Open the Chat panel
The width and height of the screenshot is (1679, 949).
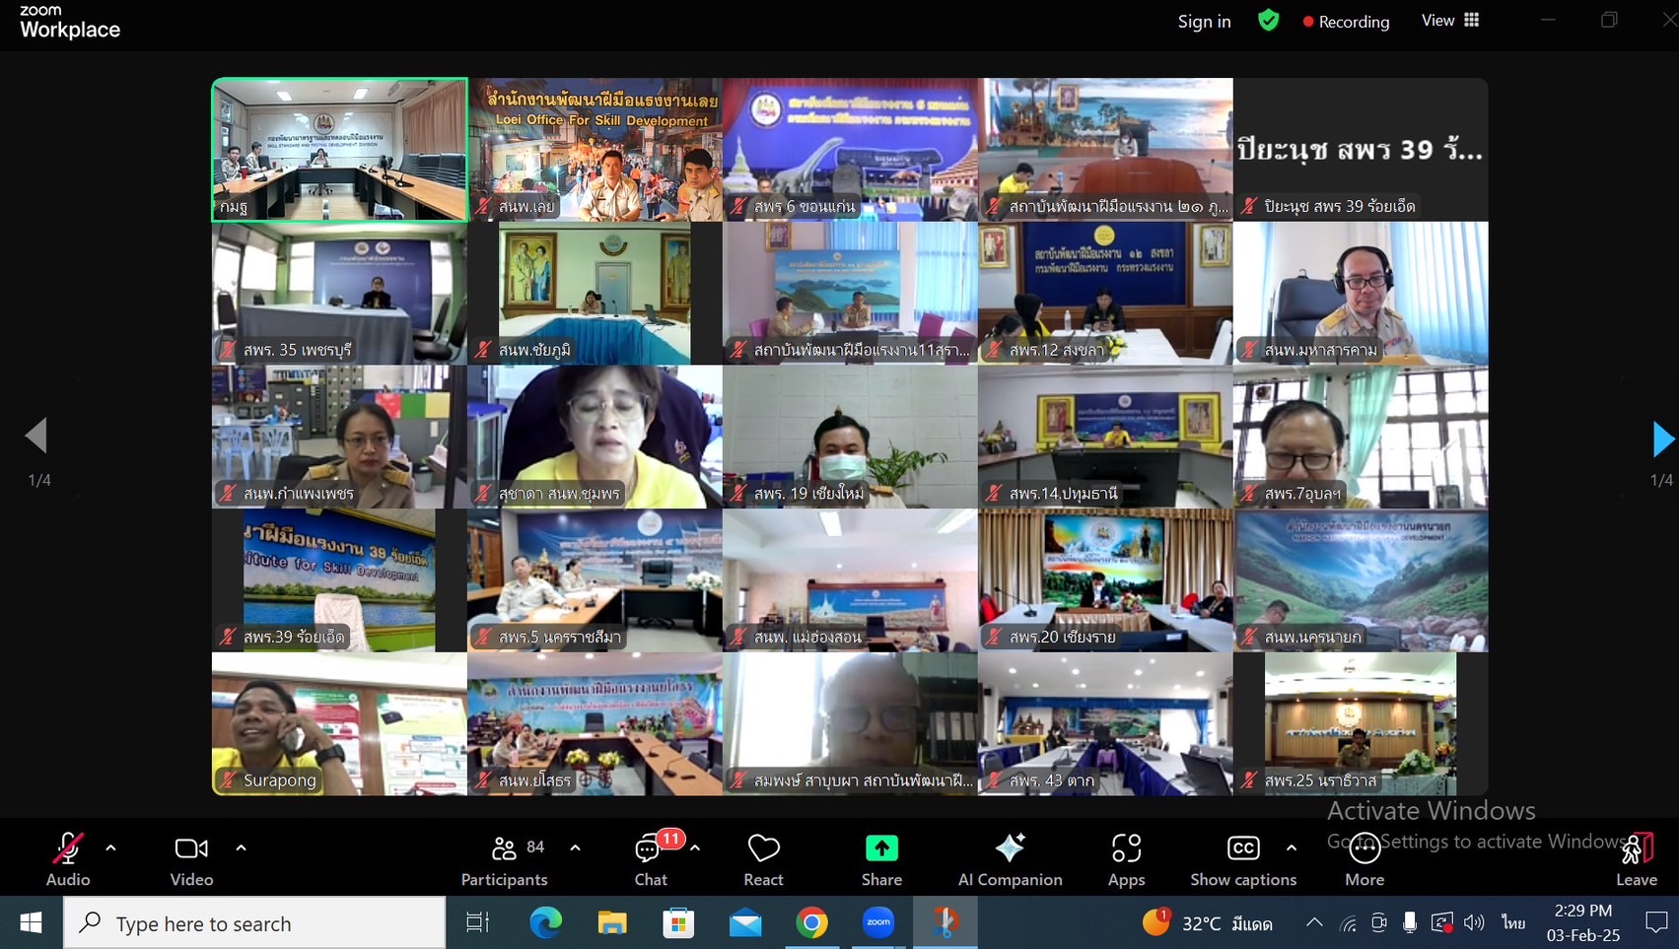(x=651, y=858)
